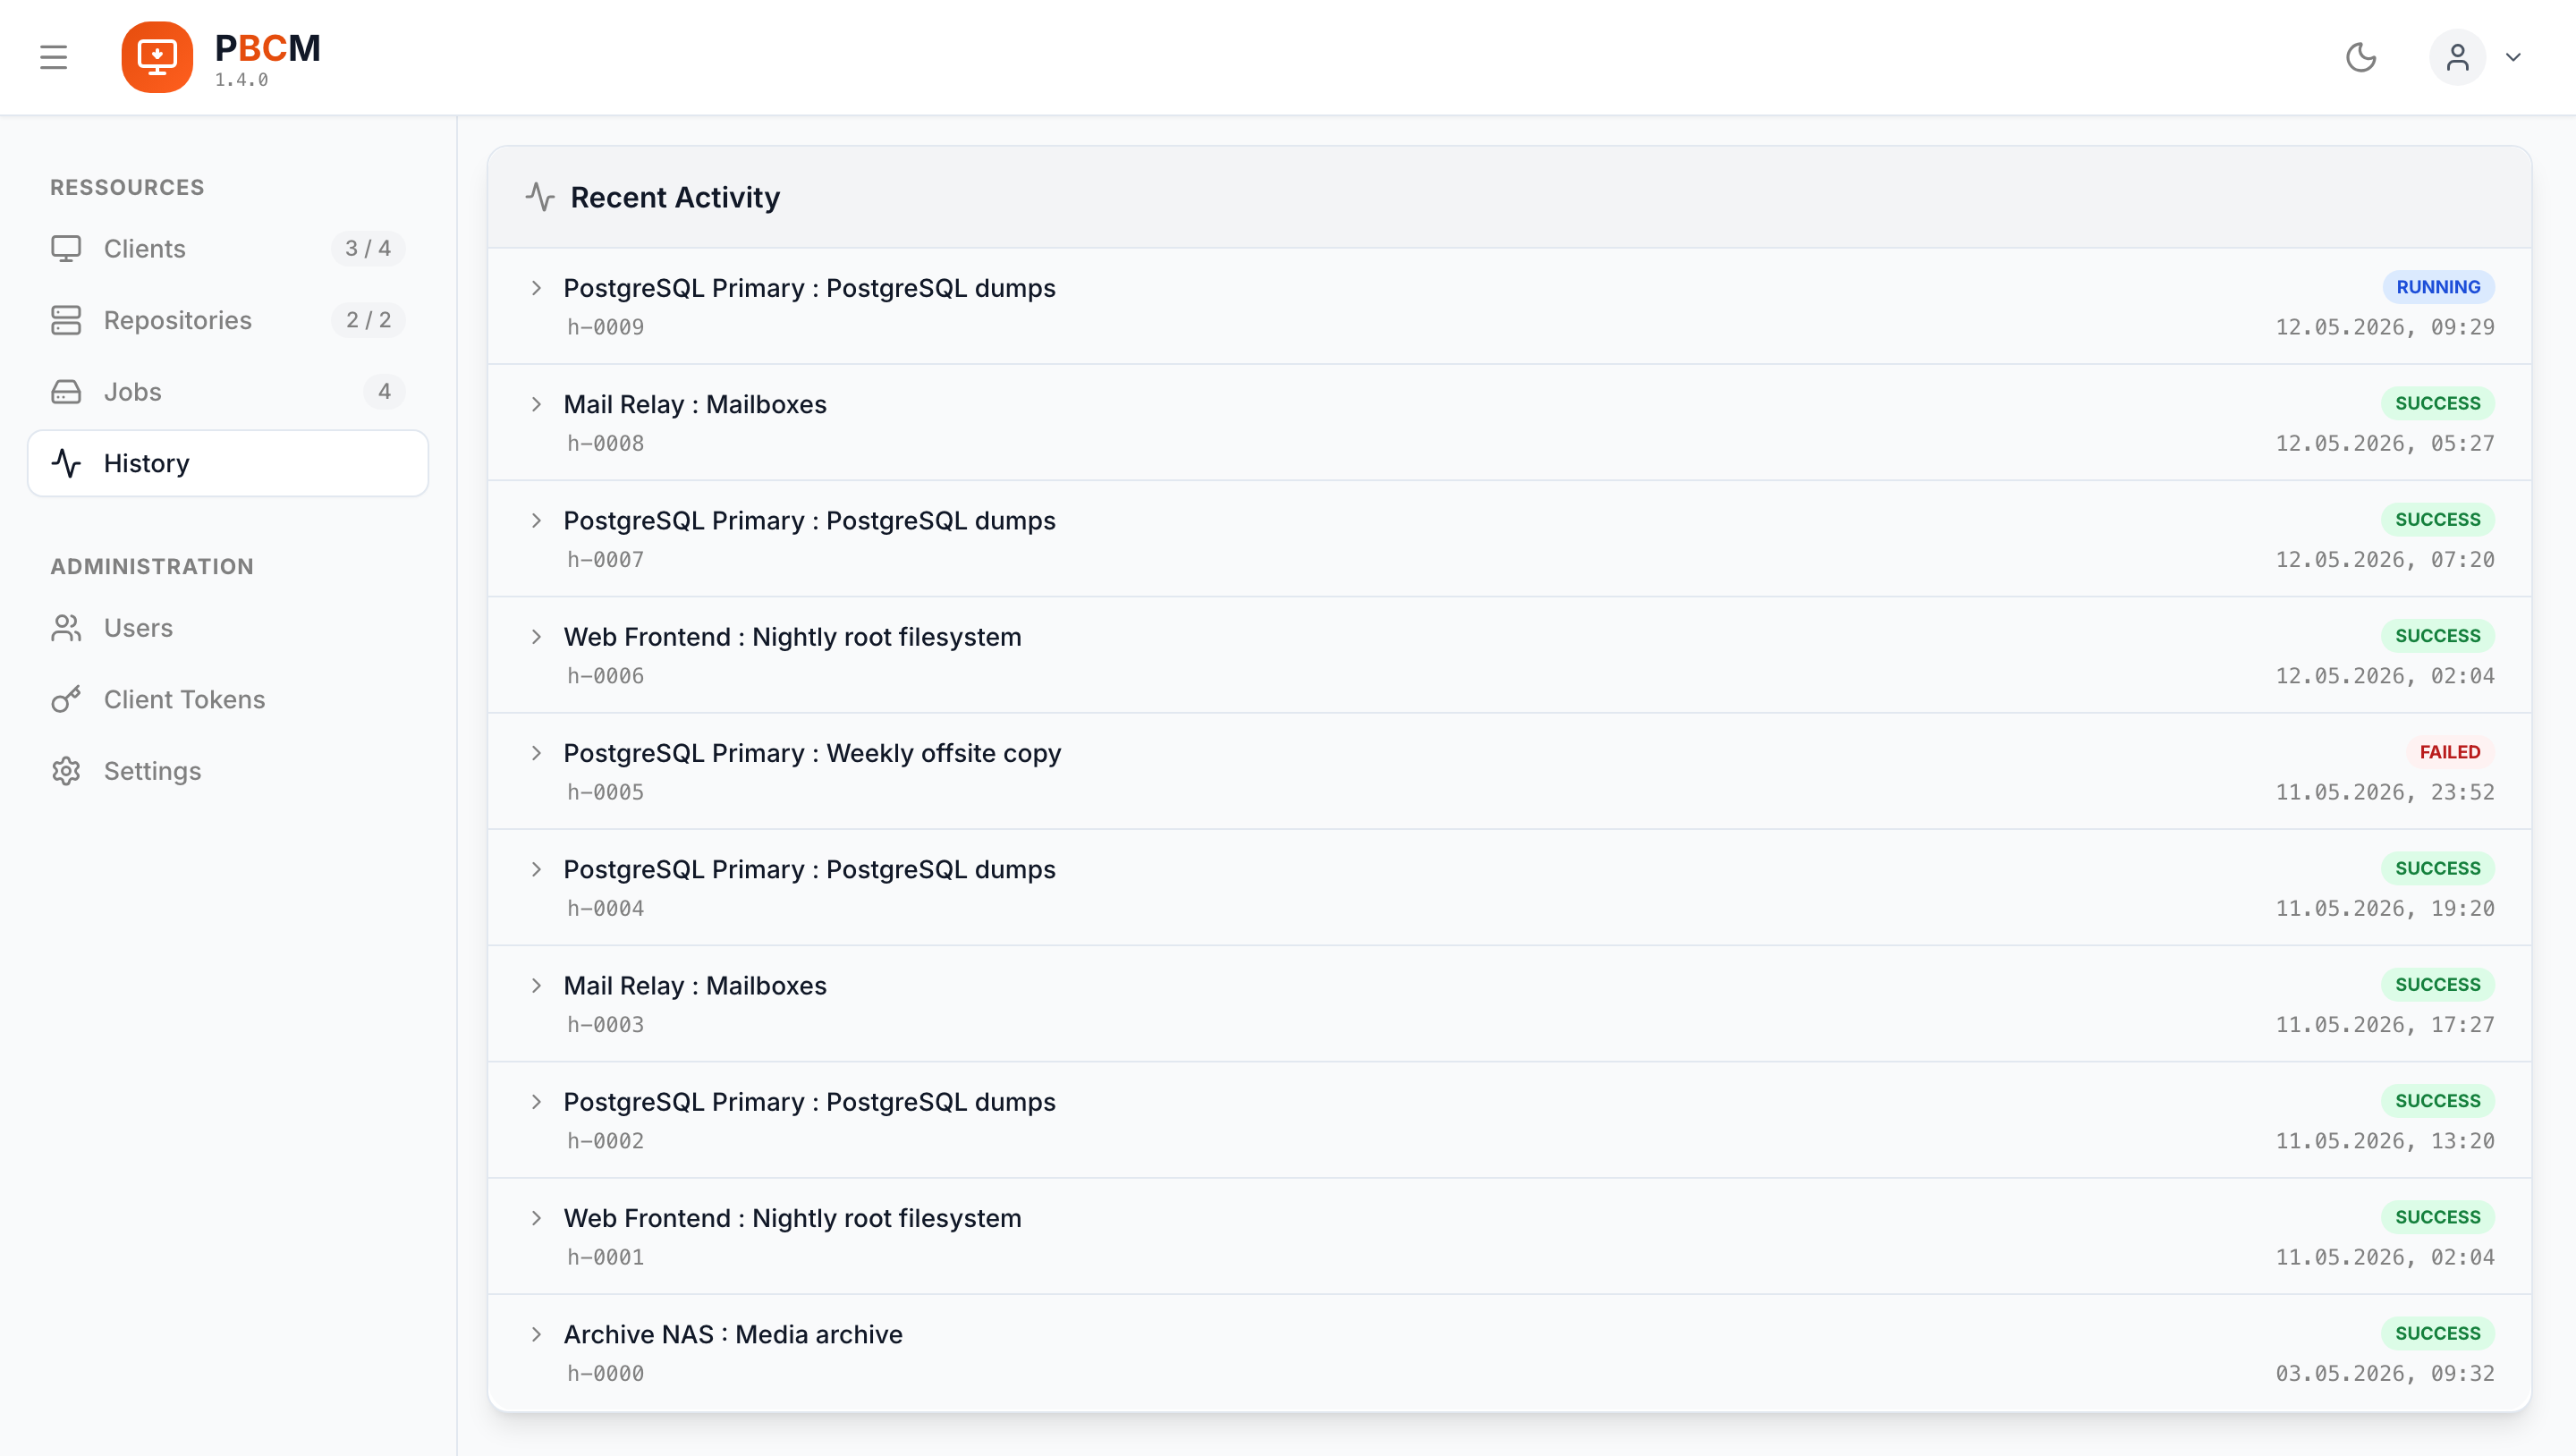Expand Archive NAS entry h-0000 chevron
The width and height of the screenshot is (2576, 1456).
(x=537, y=1334)
